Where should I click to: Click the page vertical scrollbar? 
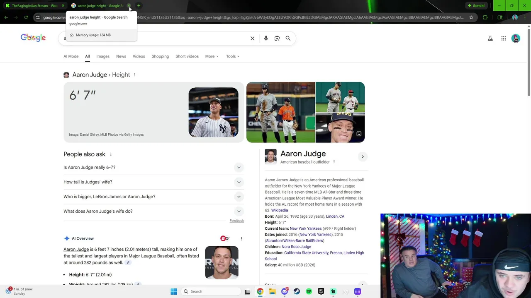point(529,62)
